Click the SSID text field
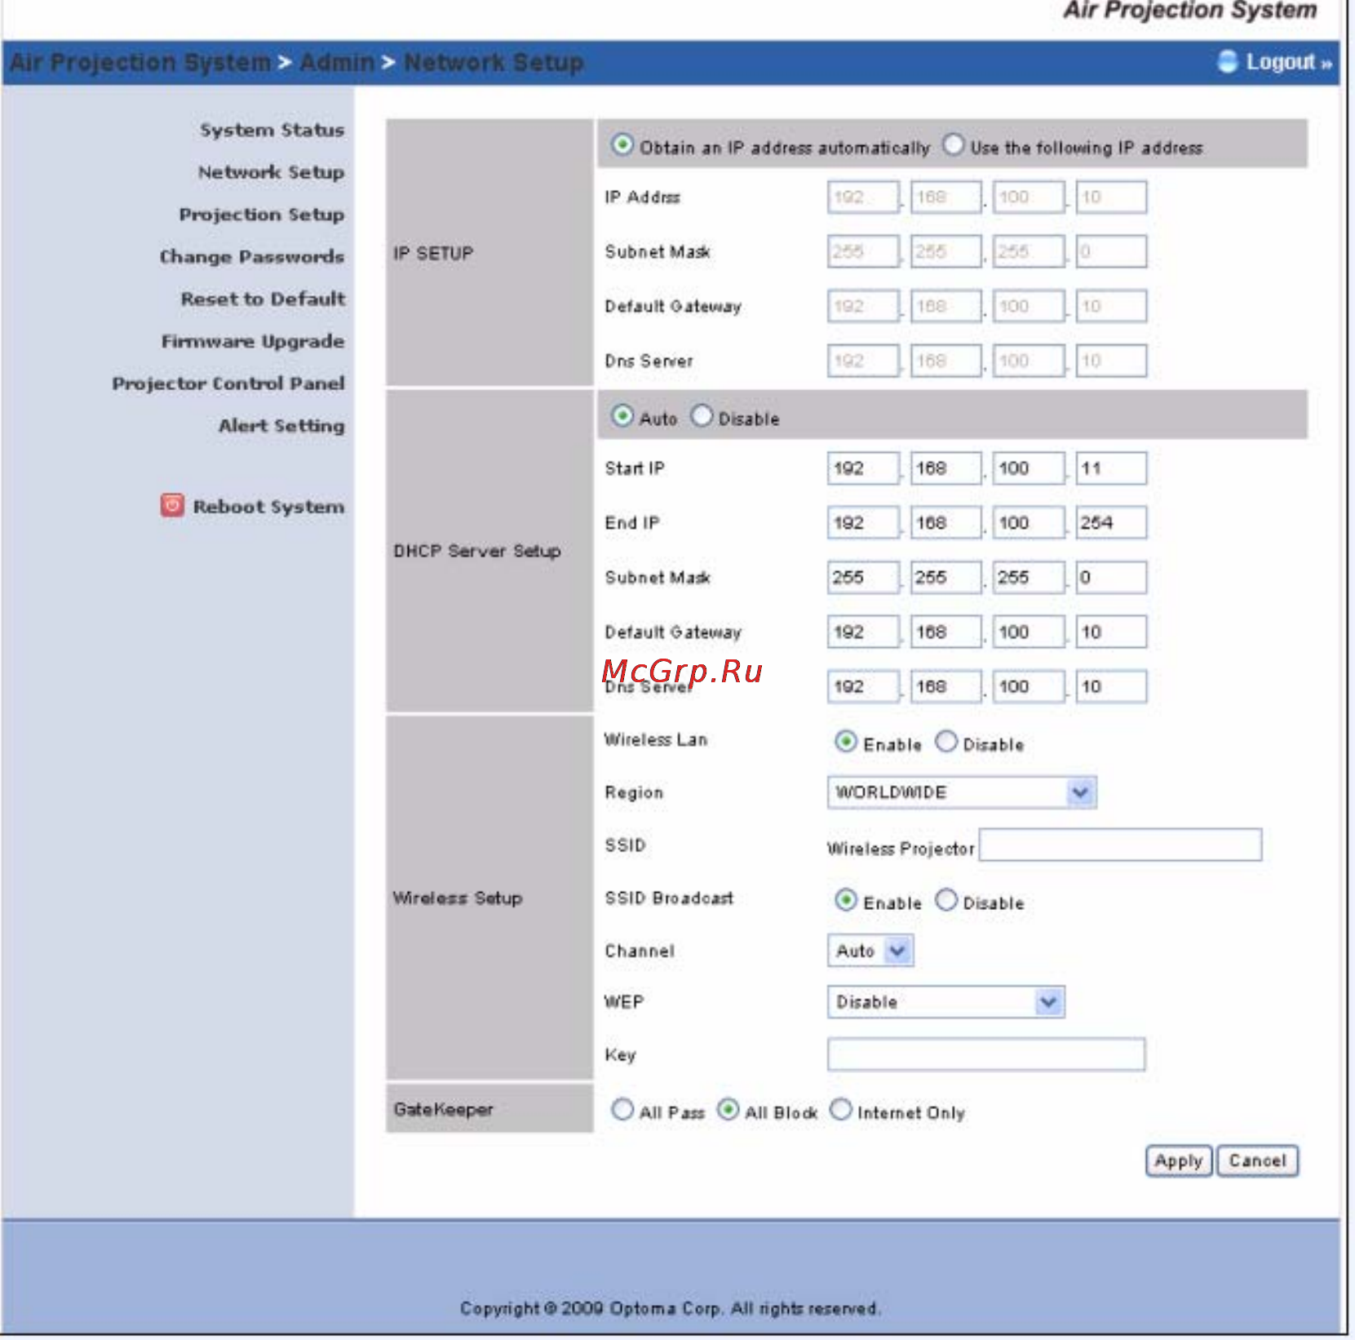1355x1340 pixels. click(1120, 845)
